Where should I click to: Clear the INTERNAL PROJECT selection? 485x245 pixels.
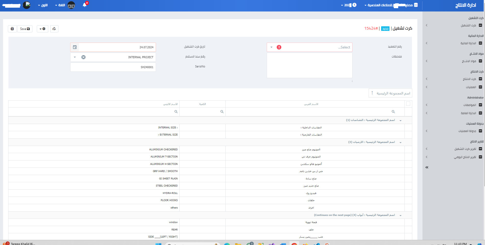point(83,57)
